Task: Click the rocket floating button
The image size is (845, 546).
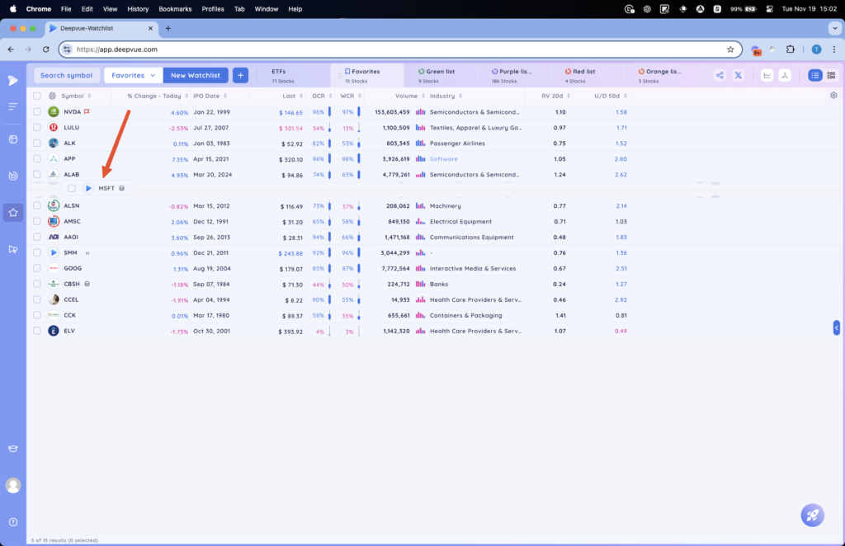Action: 812,515
